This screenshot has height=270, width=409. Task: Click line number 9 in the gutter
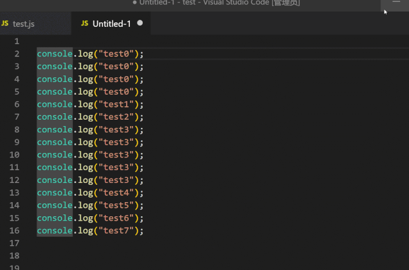(17, 142)
